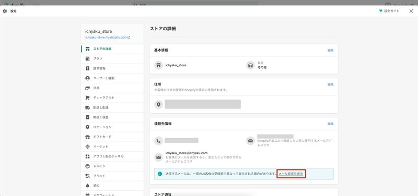The width and height of the screenshot is (418, 196).
Task: Click the ストアの詳細 page heading
Action: pos(162,29)
